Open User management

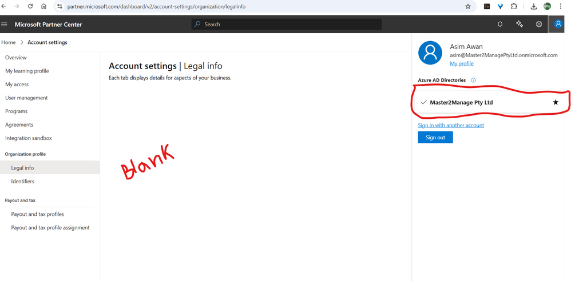[x=26, y=98]
